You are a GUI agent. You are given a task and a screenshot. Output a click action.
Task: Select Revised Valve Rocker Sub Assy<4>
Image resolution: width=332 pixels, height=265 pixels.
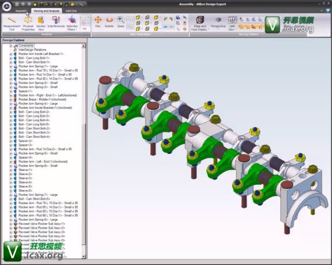pos(42,236)
